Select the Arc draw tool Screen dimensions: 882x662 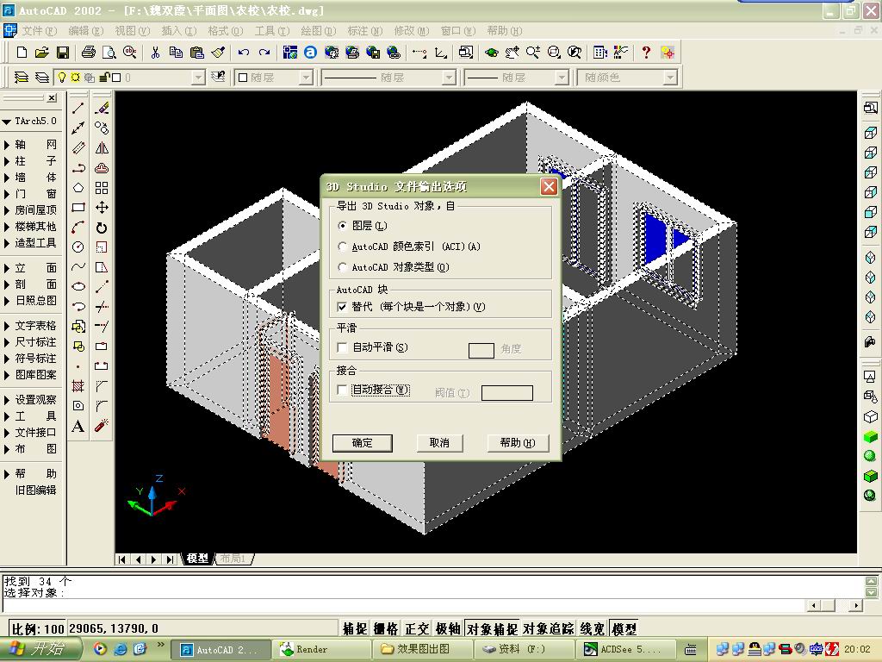tap(78, 227)
